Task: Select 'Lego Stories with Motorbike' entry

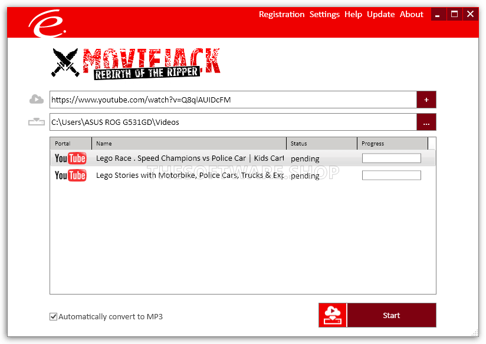Action: pos(190,176)
